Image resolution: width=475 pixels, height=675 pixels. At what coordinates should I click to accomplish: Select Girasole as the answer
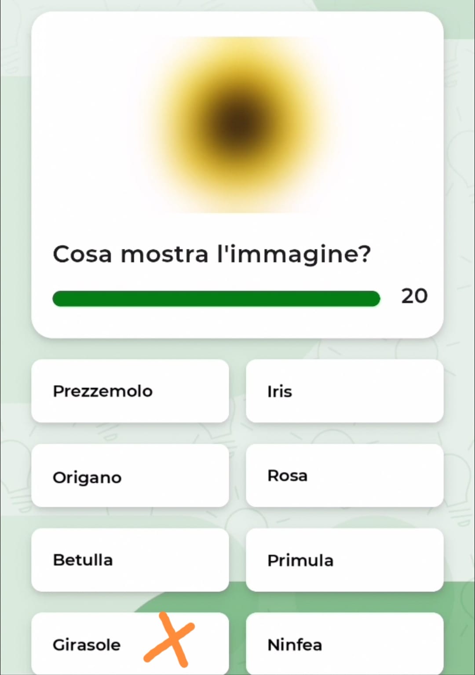87,645
